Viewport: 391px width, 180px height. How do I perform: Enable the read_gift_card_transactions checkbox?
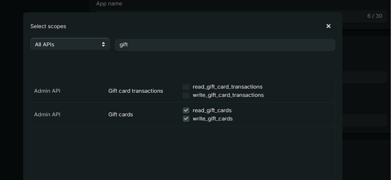coord(186,87)
